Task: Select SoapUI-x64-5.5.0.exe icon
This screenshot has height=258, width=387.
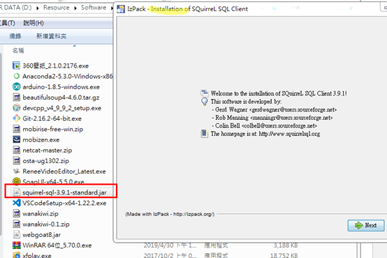Action: coord(17,181)
